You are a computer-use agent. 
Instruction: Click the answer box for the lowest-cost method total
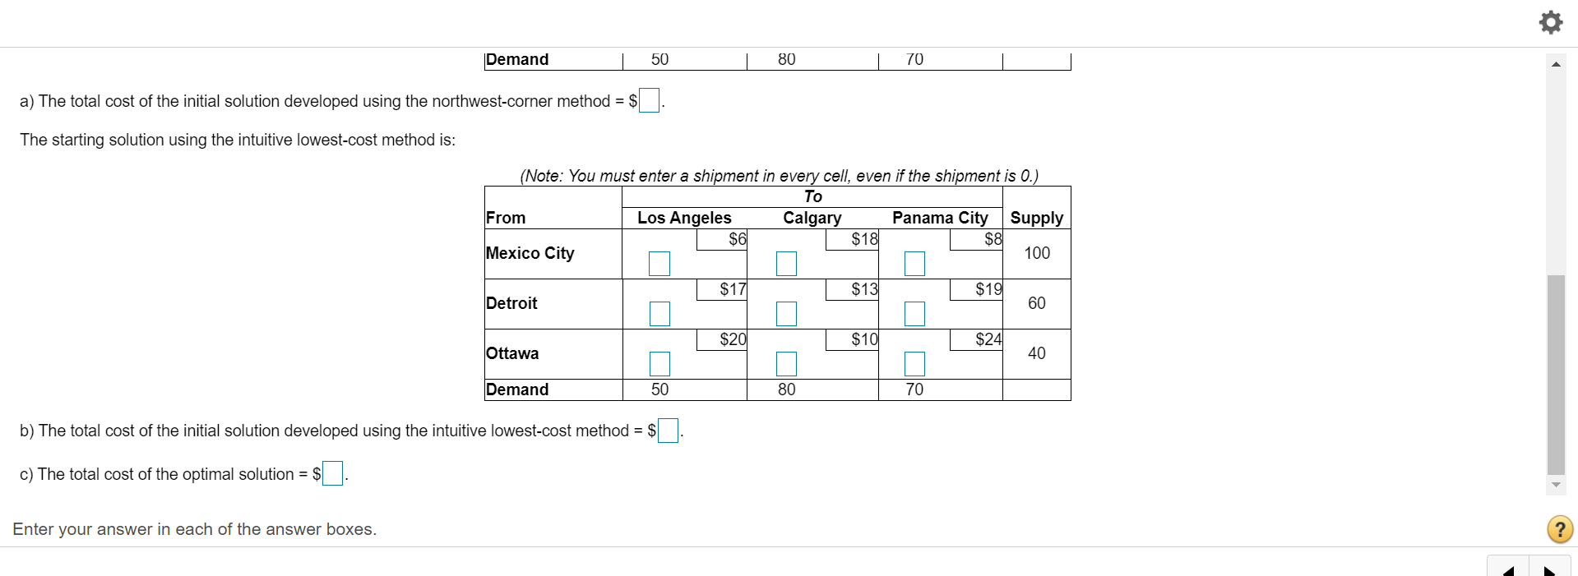[667, 430]
